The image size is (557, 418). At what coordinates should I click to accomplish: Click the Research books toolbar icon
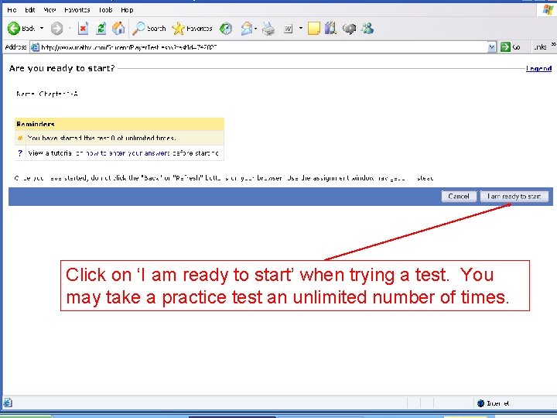(331, 29)
